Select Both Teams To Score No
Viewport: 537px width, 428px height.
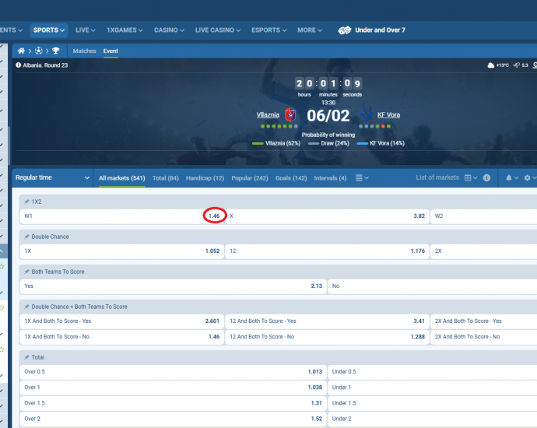[433, 286]
